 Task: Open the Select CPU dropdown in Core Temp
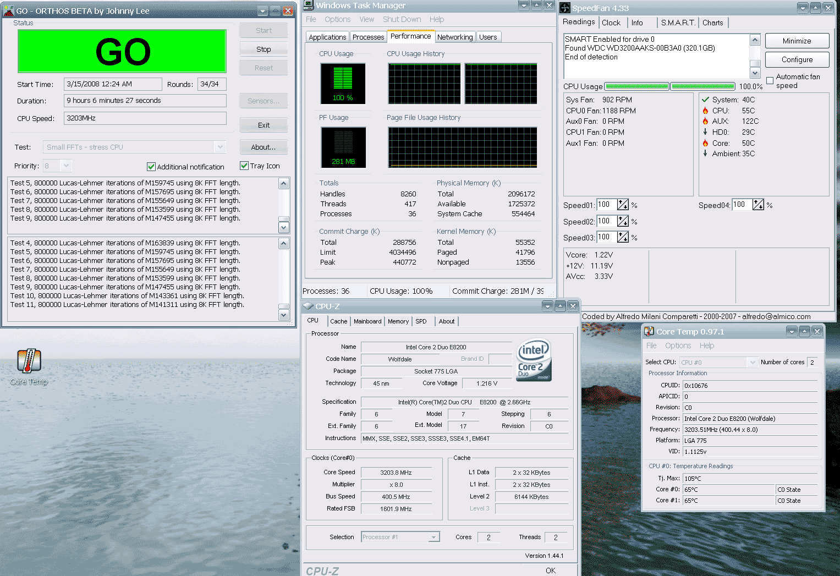coord(753,362)
